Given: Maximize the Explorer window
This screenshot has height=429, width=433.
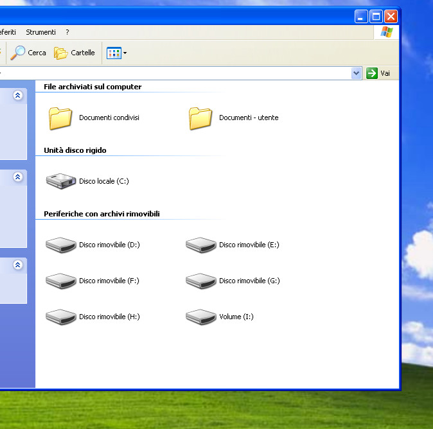Looking at the screenshot, I should tap(376, 17).
